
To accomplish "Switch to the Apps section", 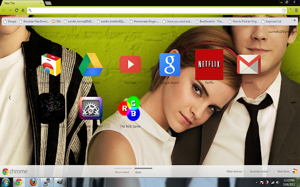I will (x=138, y=172).
